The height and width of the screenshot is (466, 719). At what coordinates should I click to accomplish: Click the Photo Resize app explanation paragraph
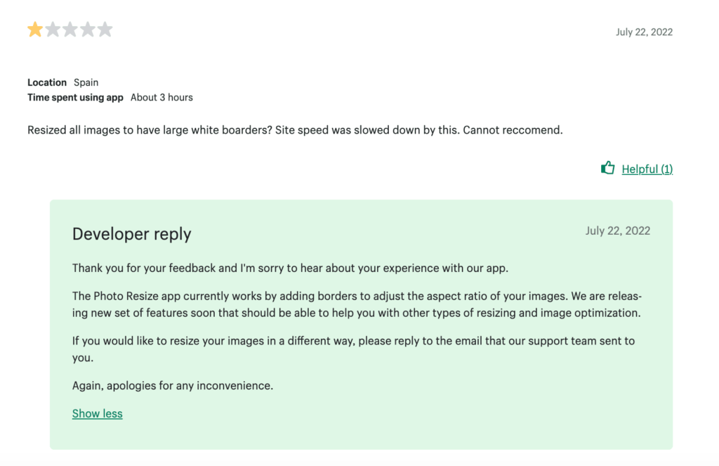(x=357, y=304)
